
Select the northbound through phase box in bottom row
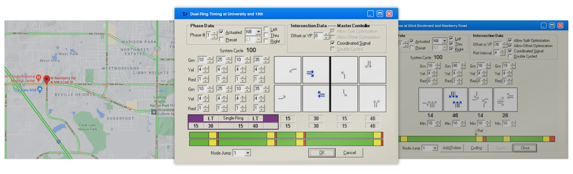373,98
